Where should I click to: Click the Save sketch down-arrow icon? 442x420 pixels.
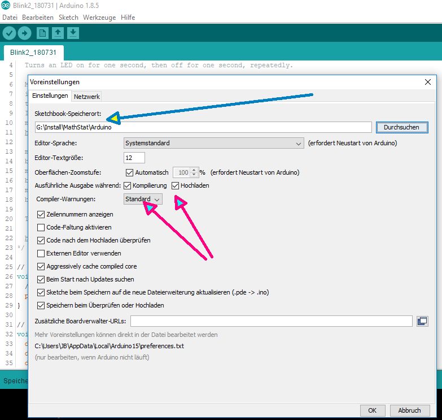click(x=73, y=33)
